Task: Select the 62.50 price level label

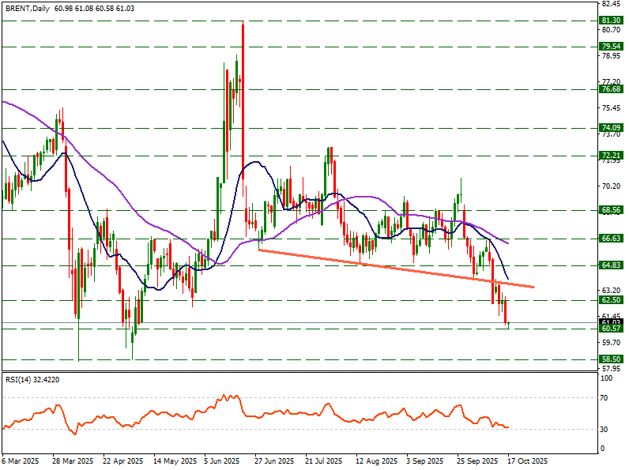Action: tap(610, 300)
